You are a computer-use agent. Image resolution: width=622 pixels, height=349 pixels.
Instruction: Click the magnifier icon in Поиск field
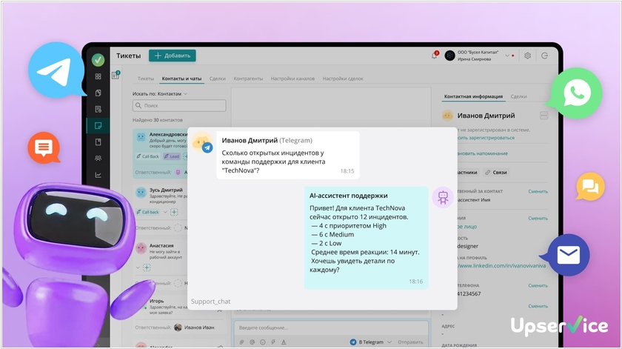point(138,106)
